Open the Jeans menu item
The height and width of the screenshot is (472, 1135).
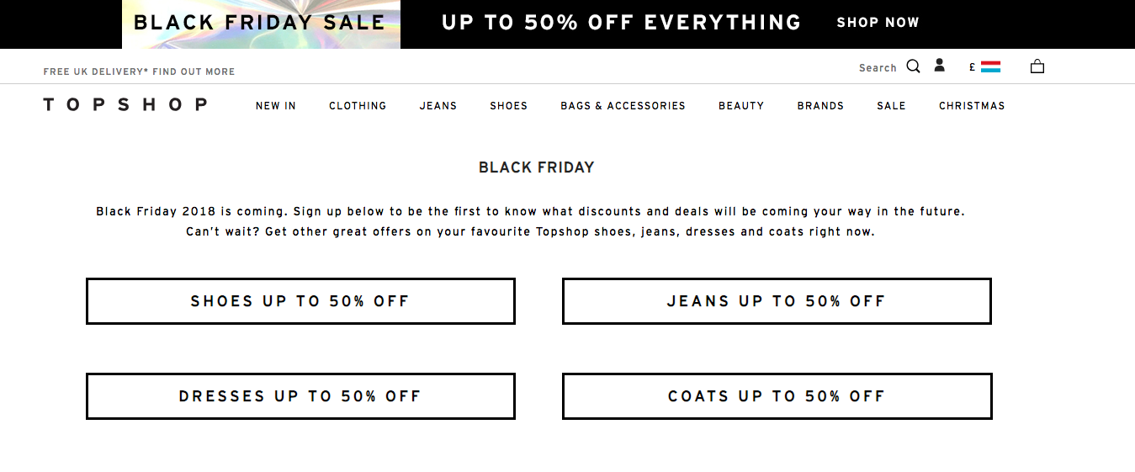click(x=438, y=106)
